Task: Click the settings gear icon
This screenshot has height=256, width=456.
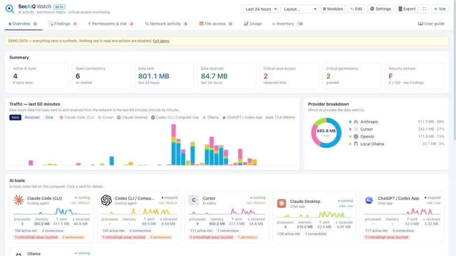Action: pos(372,9)
